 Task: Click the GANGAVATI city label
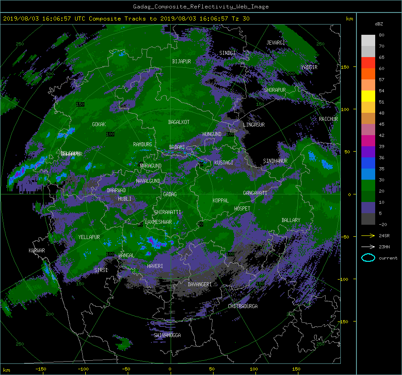tap(255, 193)
